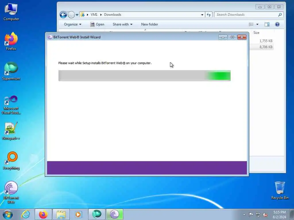Click the Explorer refresh button

(x=209, y=15)
